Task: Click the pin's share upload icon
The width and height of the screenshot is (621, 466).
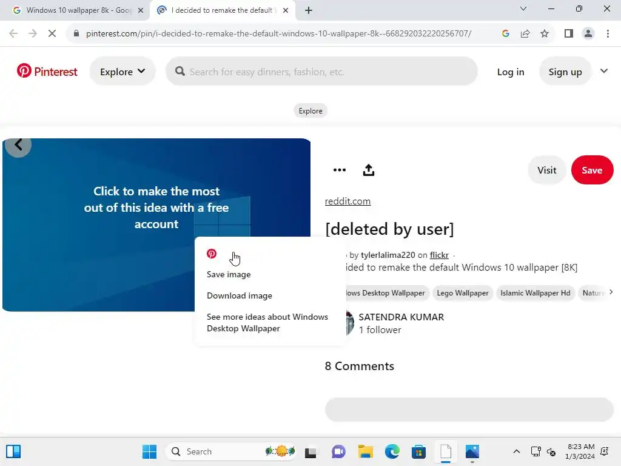Action: pos(368,170)
